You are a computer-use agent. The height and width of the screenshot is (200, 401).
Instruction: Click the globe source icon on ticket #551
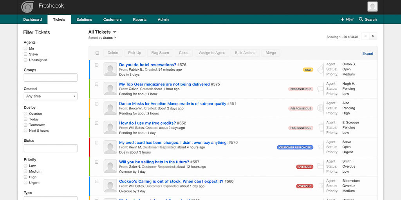tap(320, 108)
